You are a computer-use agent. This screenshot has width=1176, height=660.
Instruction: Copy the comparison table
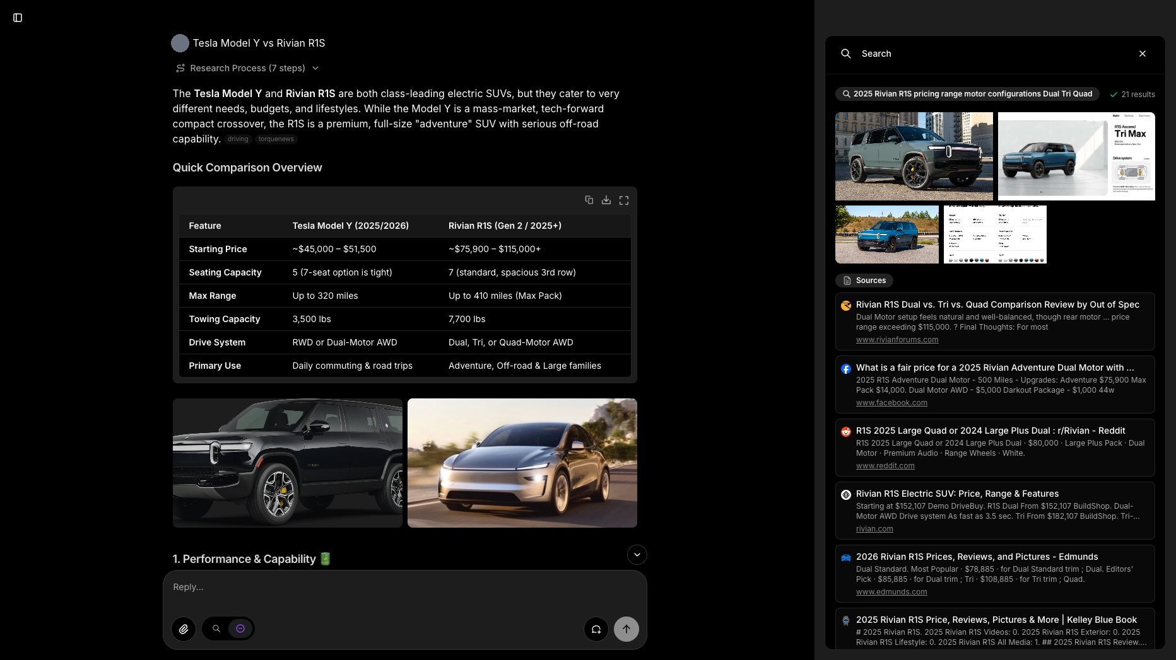point(589,200)
